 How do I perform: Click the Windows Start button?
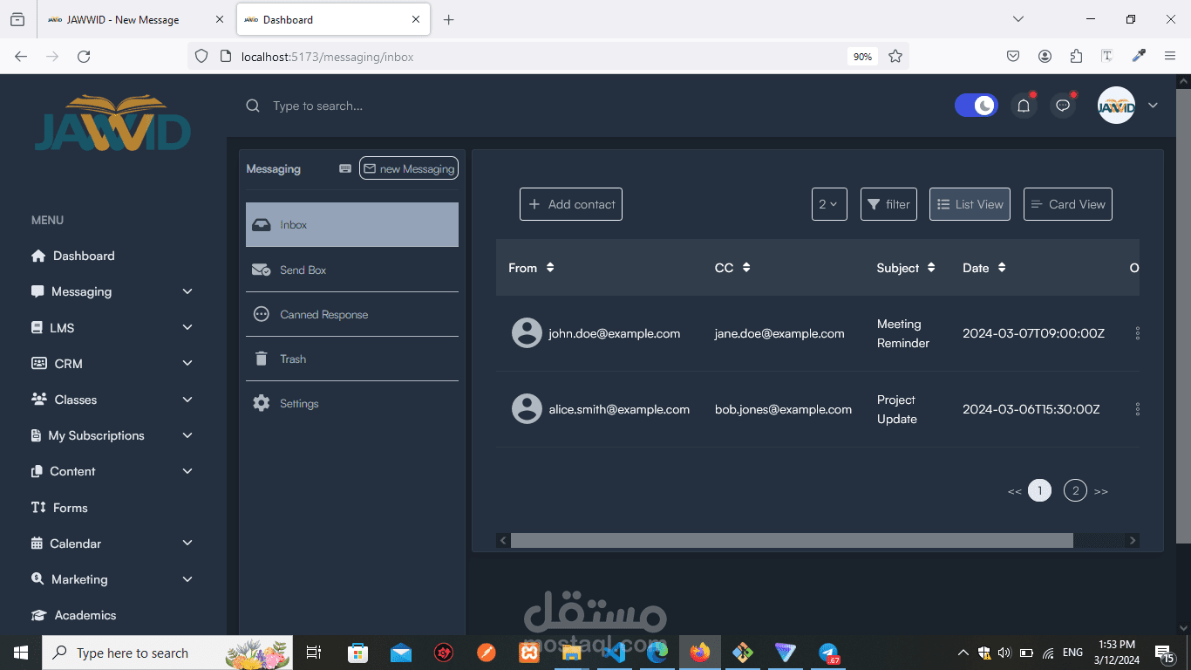[x=20, y=653]
